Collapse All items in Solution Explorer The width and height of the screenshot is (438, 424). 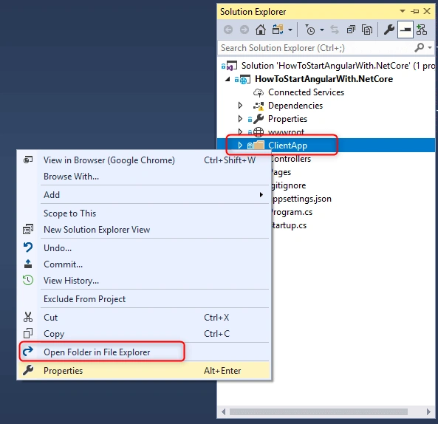351,30
